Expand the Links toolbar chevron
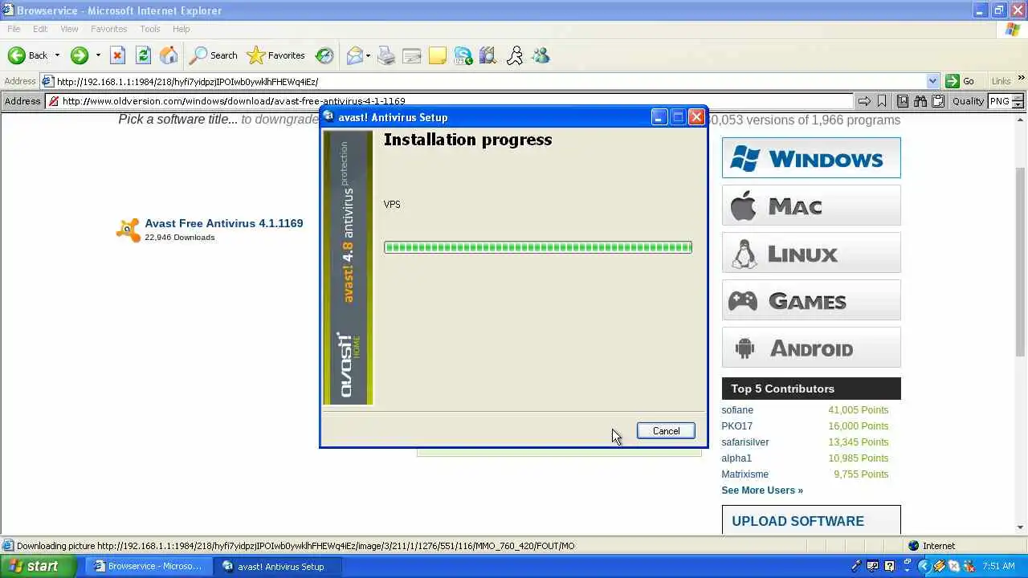 click(x=1022, y=79)
